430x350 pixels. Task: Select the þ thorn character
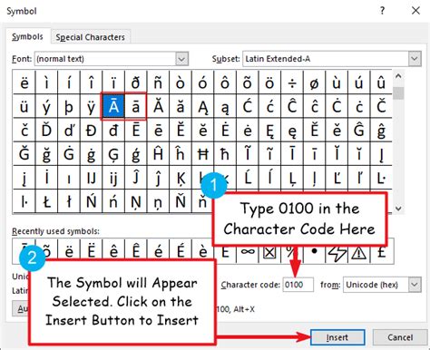tap(69, 106)
